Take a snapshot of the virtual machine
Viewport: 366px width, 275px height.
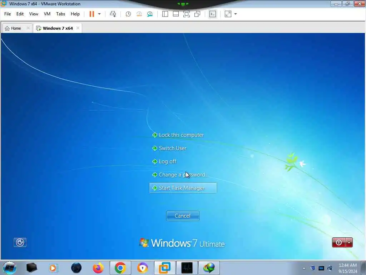pyautogui.click(x=128, y=14)
